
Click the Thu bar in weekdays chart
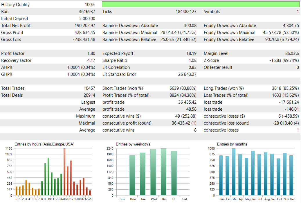click(163, 172)
